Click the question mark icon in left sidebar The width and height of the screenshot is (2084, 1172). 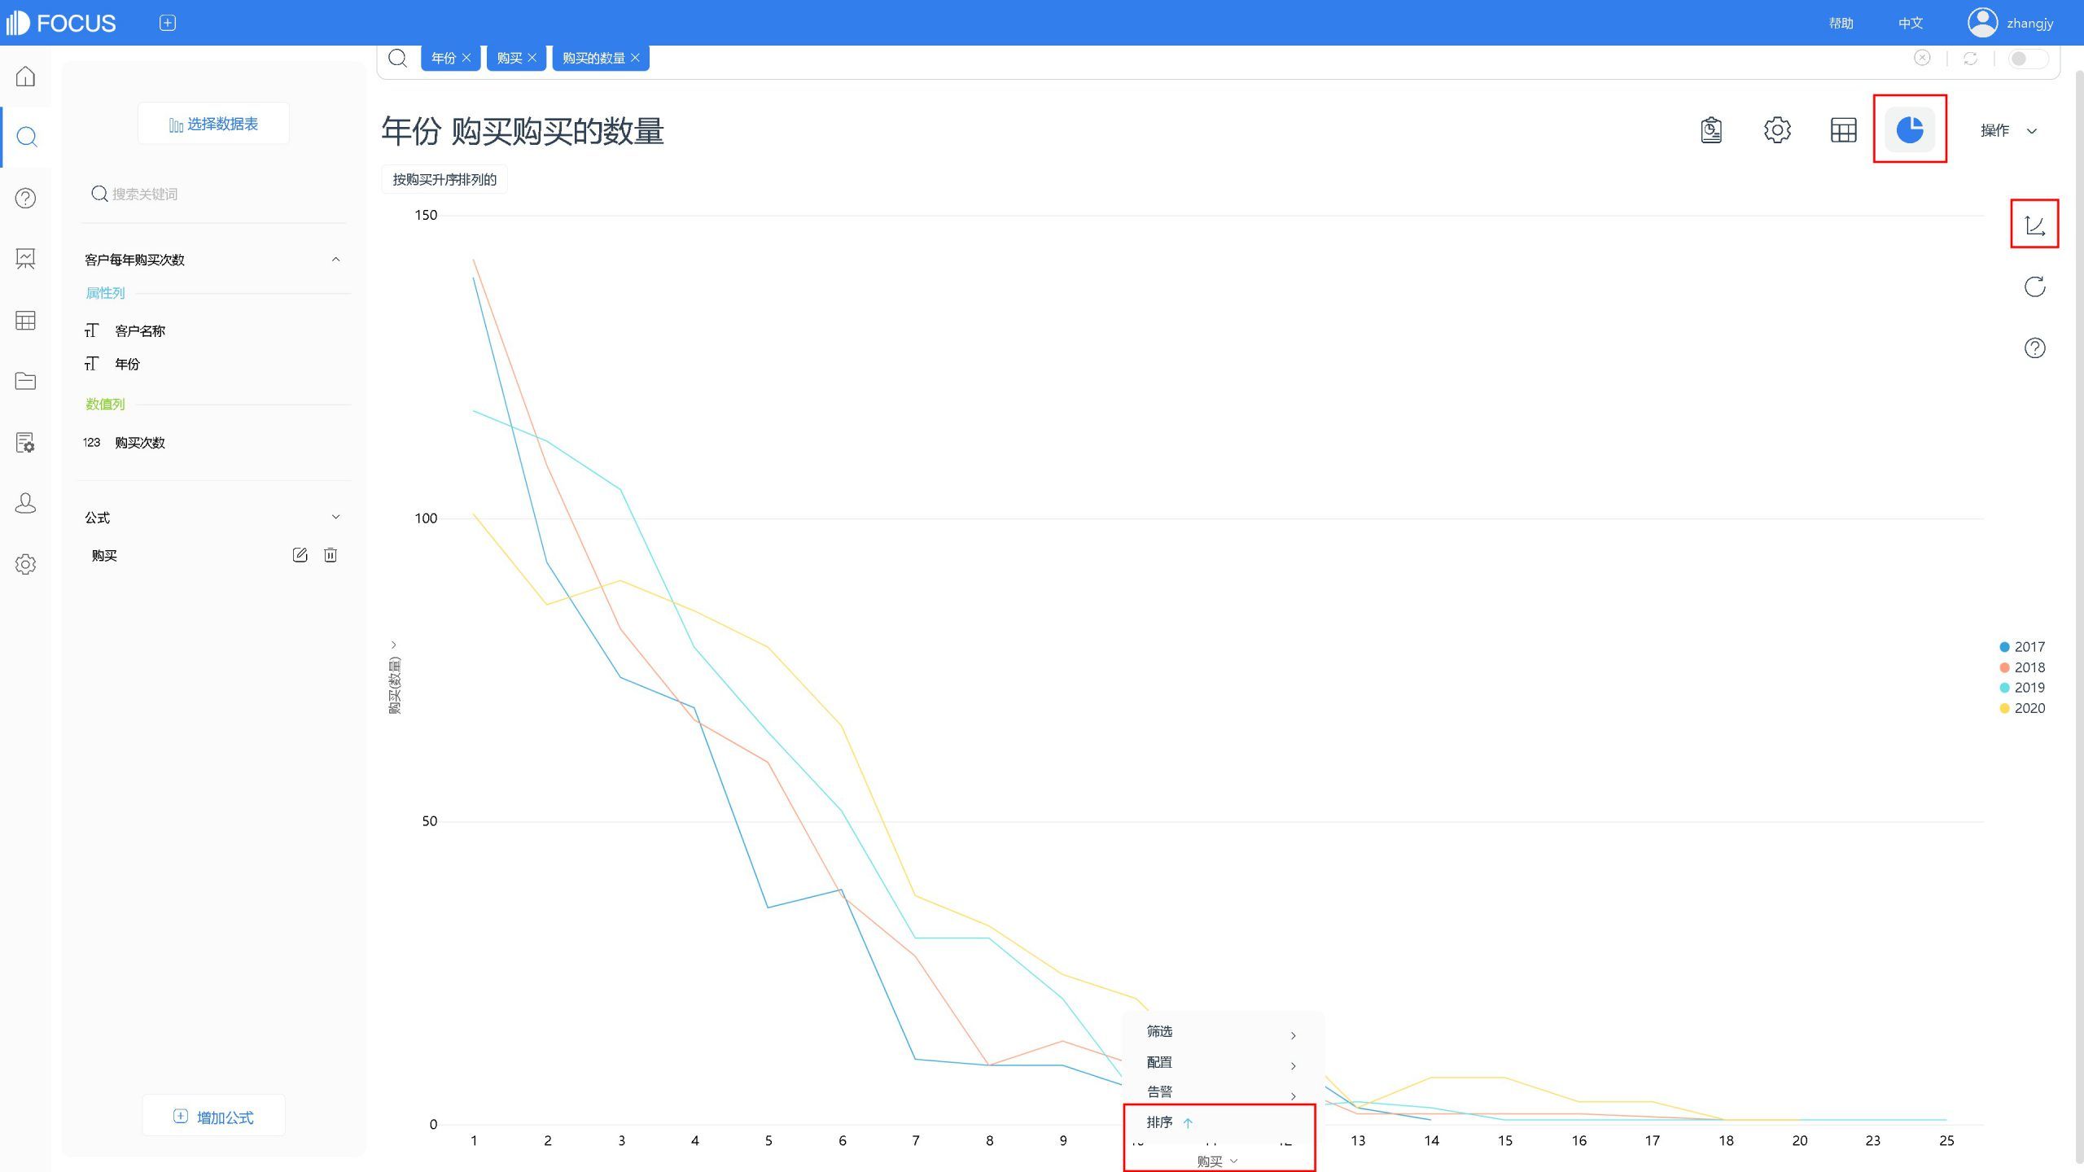coord(25,198)
